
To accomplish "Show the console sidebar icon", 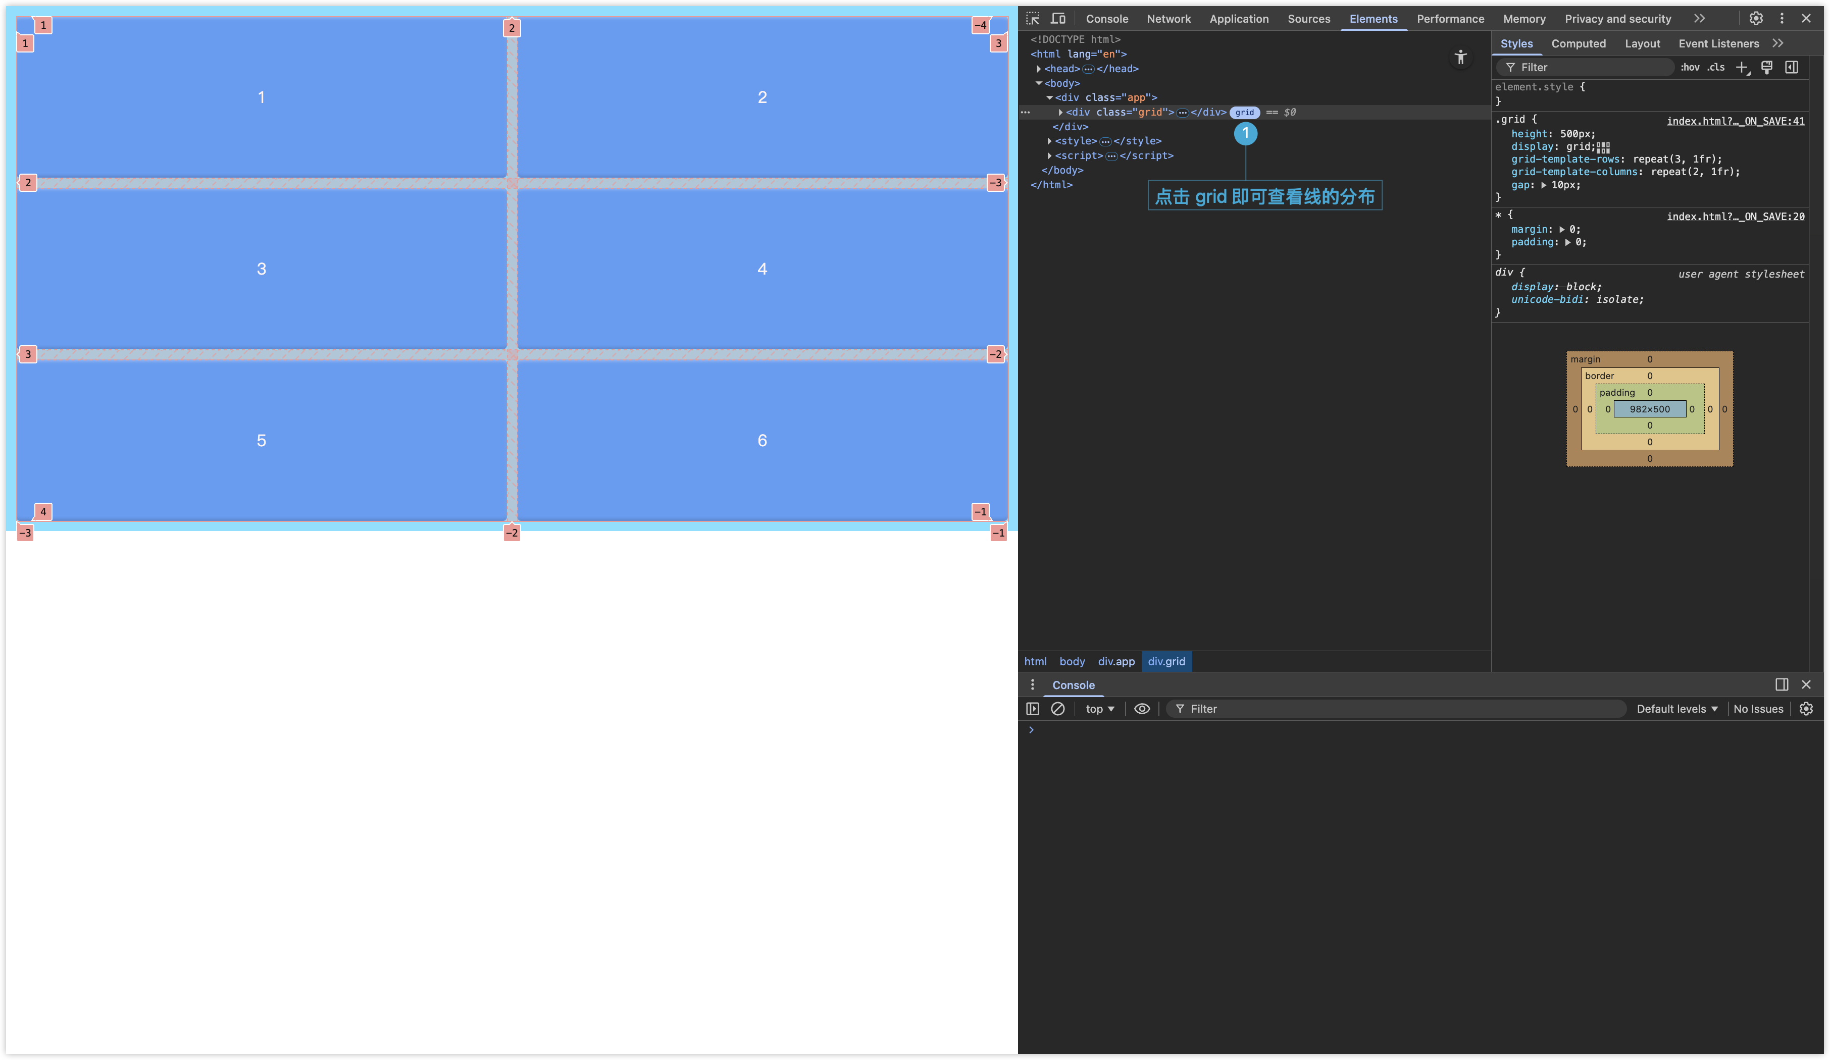I will click(x=1033, y=709).
